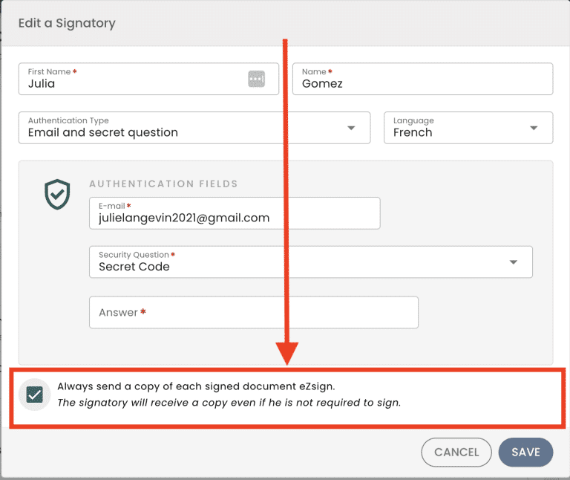
Task: Click the Security Question caret icon
Action: tap(513, 262)
